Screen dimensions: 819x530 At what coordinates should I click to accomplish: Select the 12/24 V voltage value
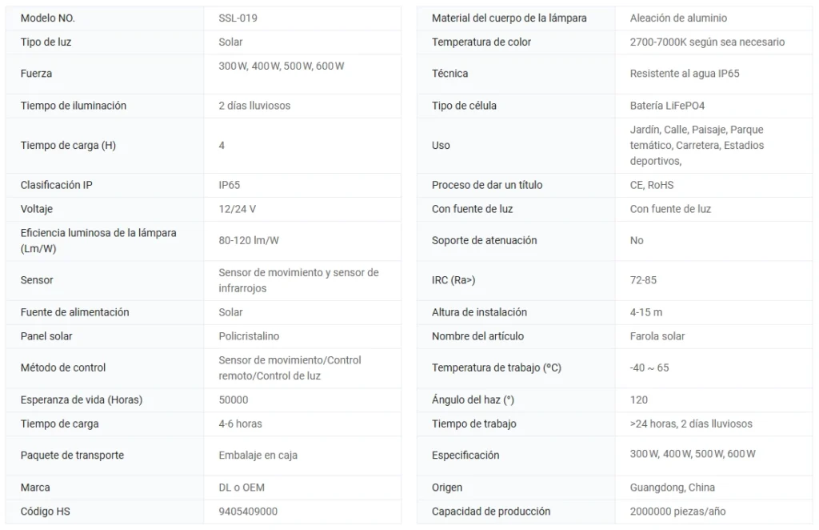pos(237,209)
